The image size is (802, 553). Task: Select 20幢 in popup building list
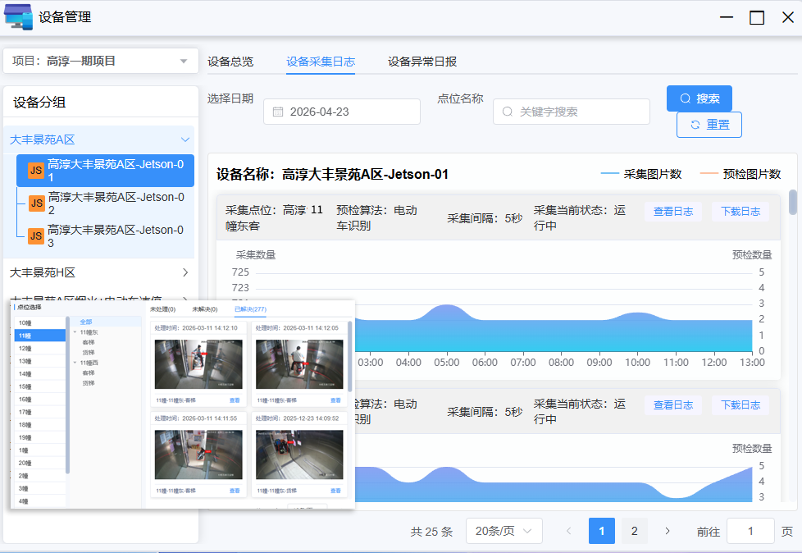click(x=40, y=463)
